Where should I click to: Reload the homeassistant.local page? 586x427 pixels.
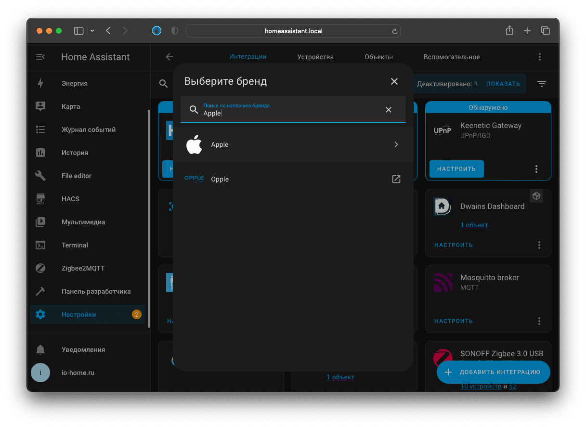point(395,31)
